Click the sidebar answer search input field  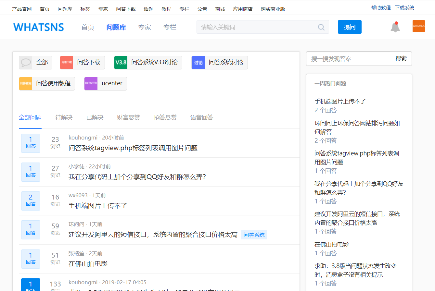(348, 59)
